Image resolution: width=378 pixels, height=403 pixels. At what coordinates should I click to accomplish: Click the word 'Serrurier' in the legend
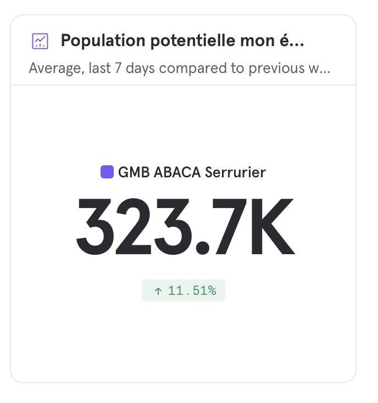(x=235, y=172)
